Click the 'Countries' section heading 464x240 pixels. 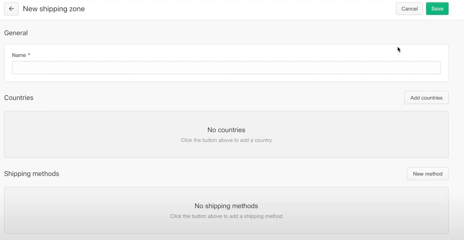click(x=19, y=98)
